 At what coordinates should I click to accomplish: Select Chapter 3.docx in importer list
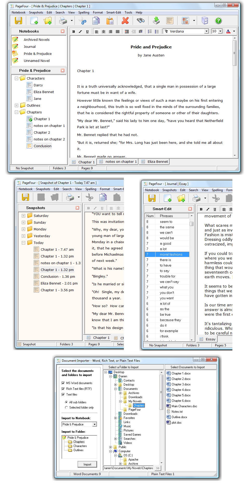coord(181,384)
